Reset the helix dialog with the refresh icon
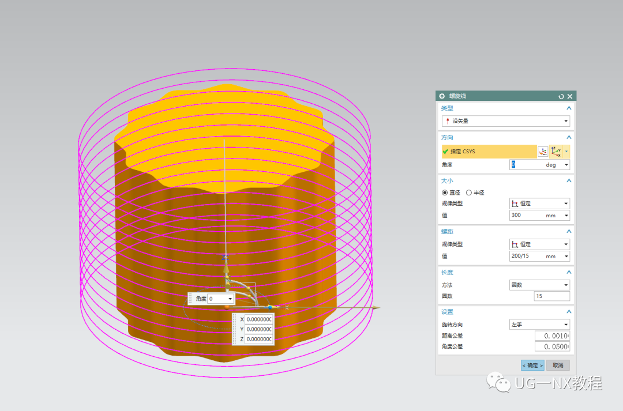Image resolution: width=623 pixels, height=411 pixels. click(561, 96)
